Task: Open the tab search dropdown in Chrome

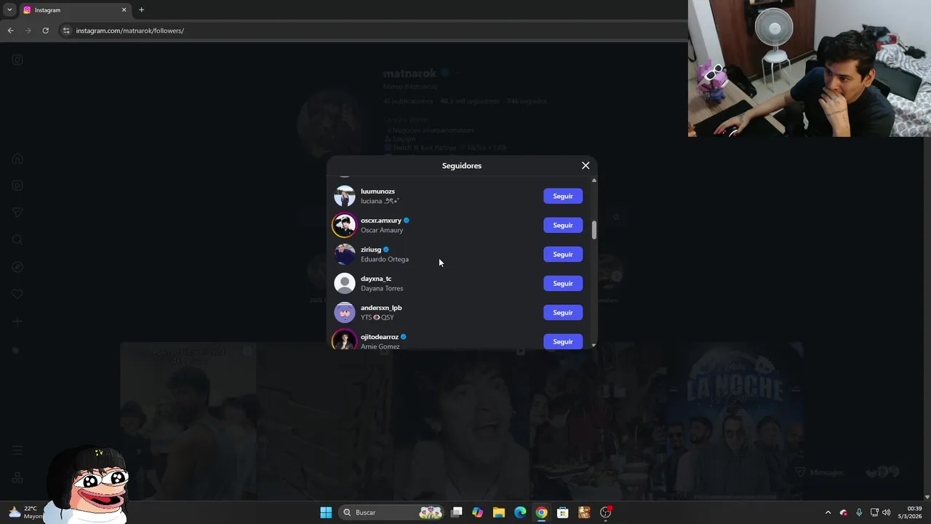Action: click(9, 10)
